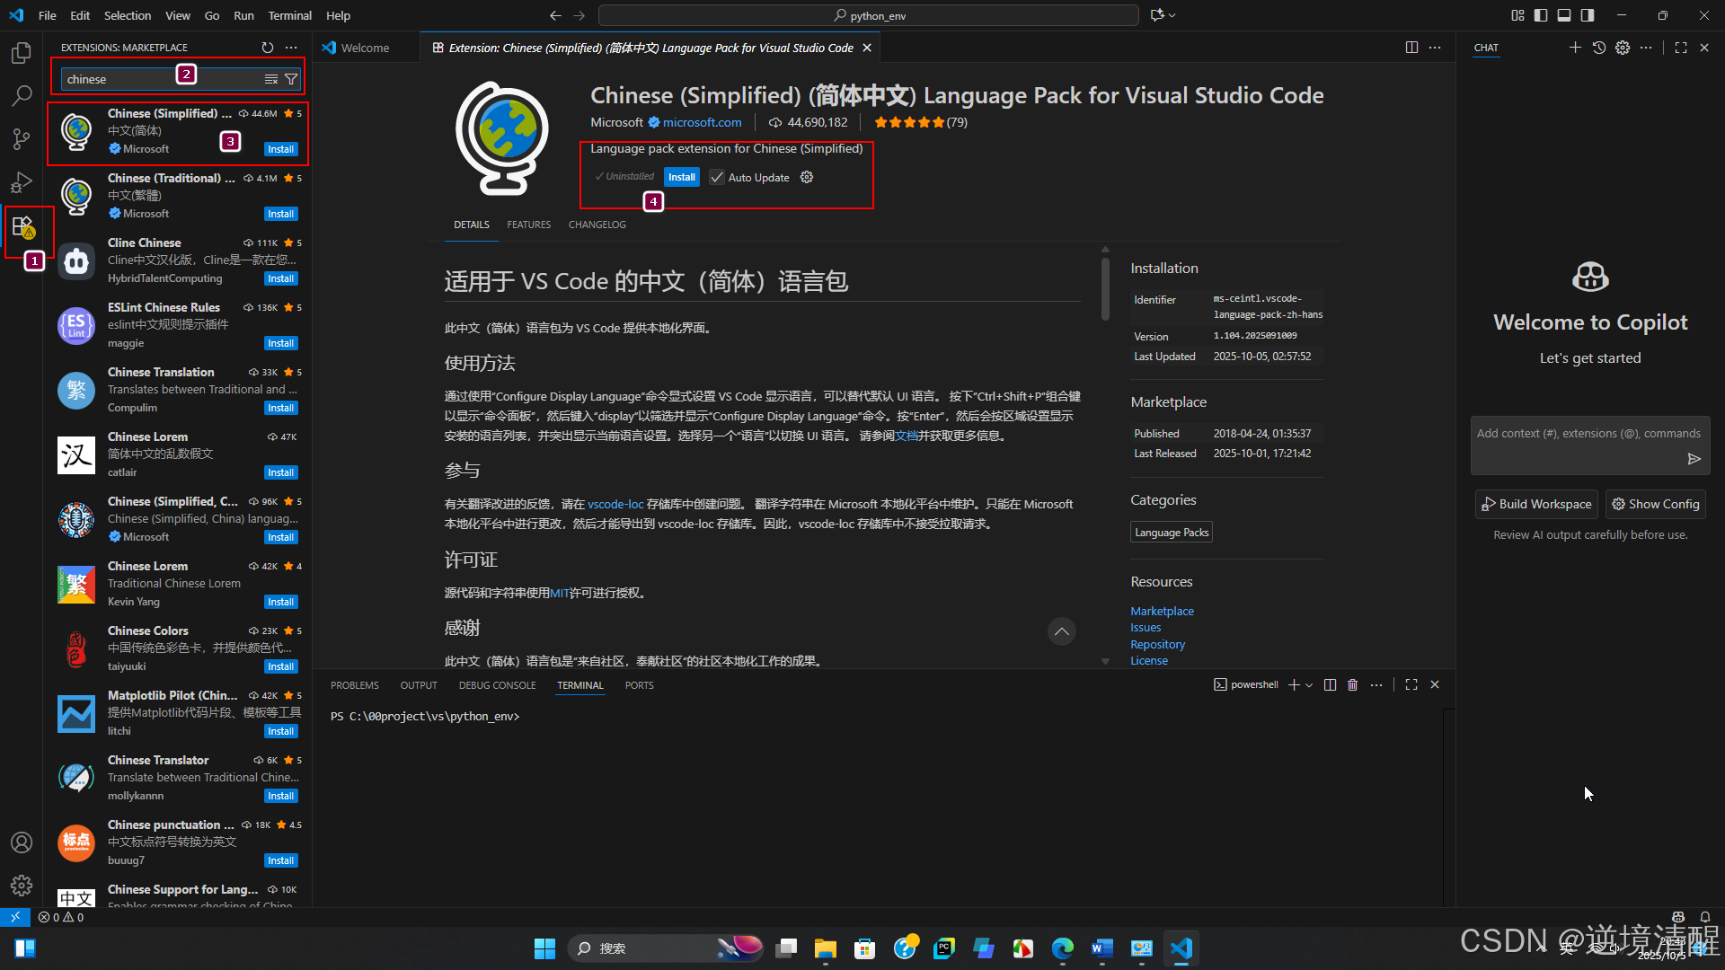Toggle primary side bar layout button

point(1541,15)
